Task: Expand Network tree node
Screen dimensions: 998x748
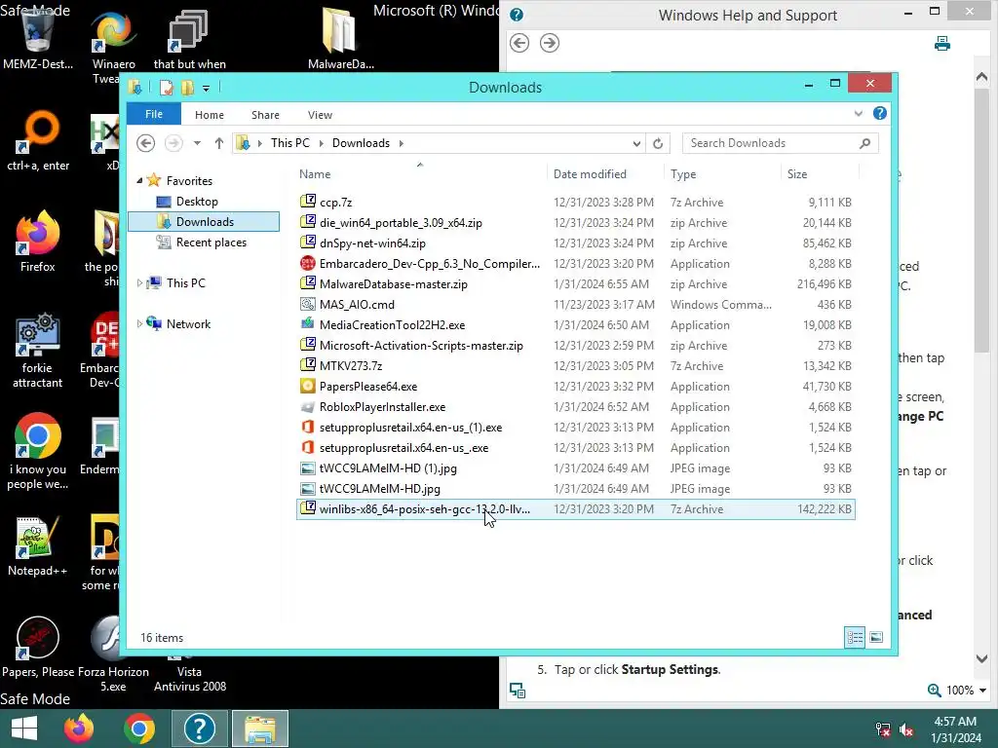Action: coord(139,323)
